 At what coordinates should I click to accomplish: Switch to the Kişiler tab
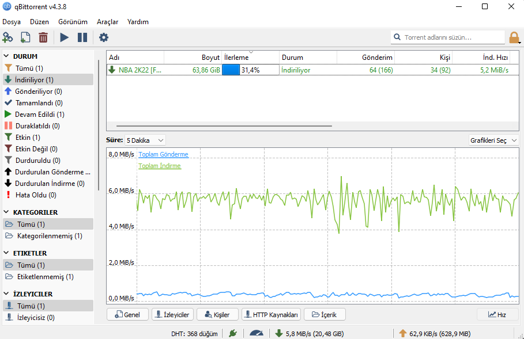(x=217, y=314)
